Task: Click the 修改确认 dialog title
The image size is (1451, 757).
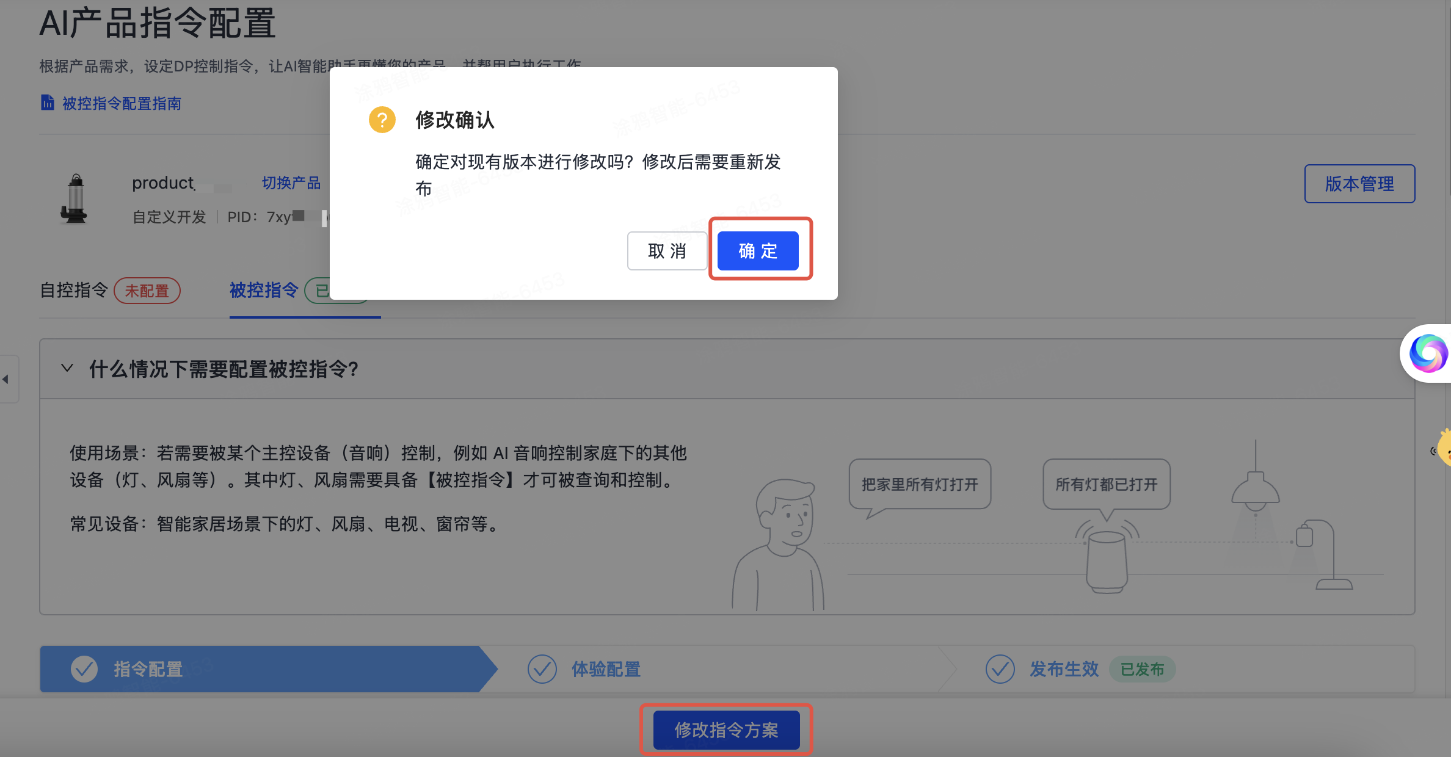Action: point(455,120)
